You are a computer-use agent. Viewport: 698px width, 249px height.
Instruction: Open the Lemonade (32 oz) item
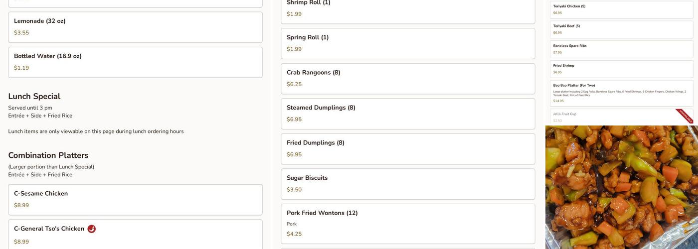tap(135, 27)
